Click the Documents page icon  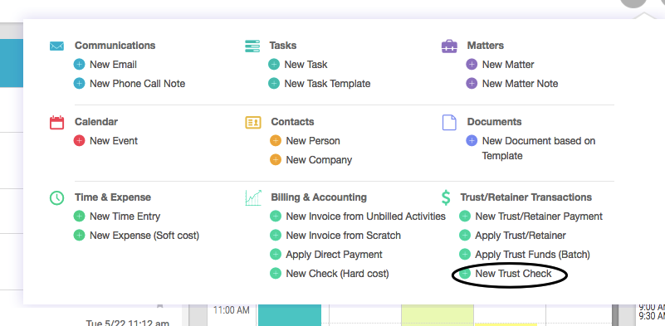[x=449, y=122]
